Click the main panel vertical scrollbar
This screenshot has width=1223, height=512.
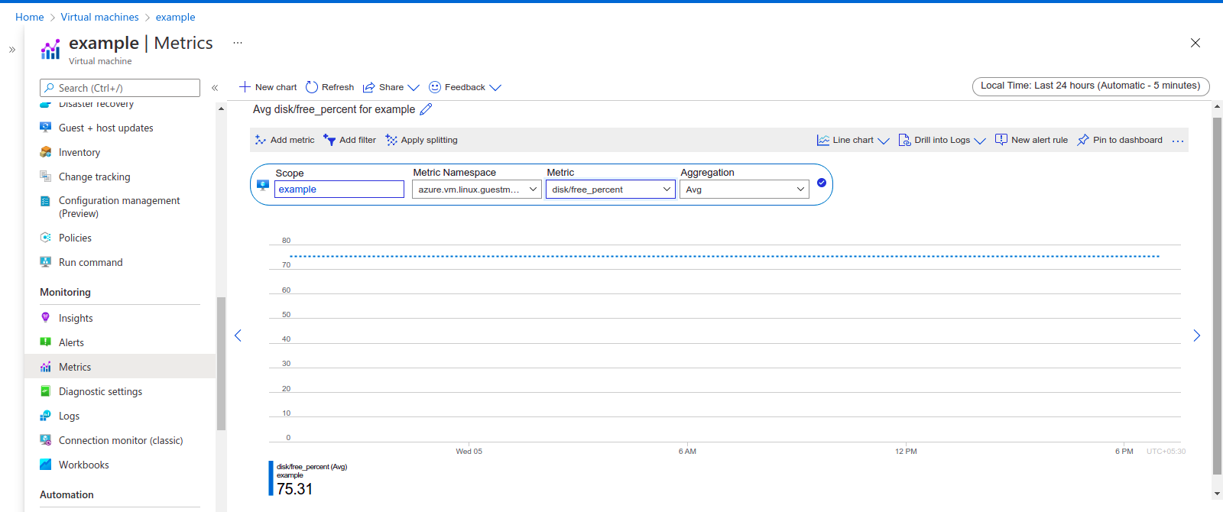point(1217,297)
